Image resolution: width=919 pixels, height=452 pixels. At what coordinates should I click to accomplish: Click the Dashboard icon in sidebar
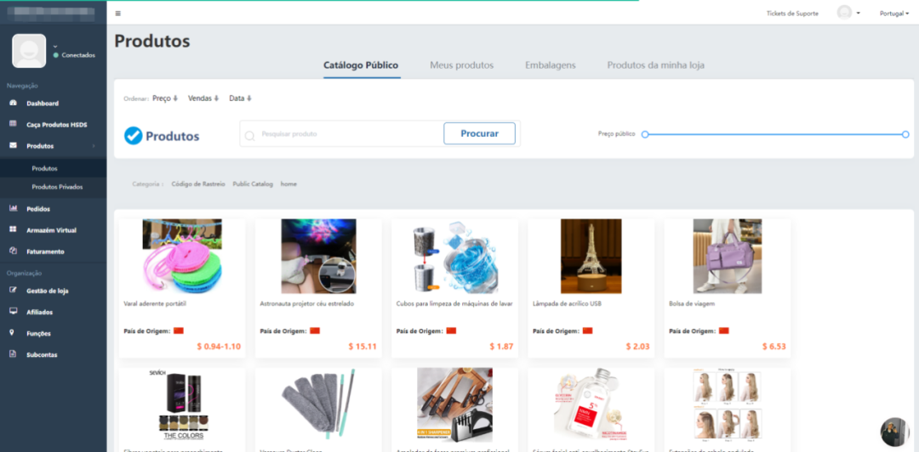tap(13, 103)
